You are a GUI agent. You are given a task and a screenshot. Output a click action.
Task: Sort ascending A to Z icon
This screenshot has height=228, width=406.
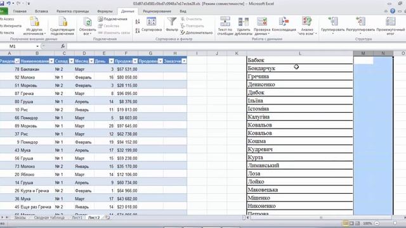coord(138,22)
